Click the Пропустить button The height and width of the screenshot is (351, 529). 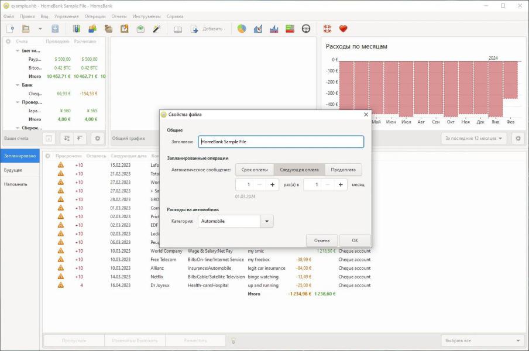[x=74, y=340]
